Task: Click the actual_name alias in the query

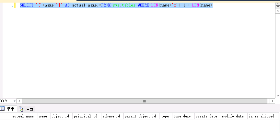Action: 84,6
